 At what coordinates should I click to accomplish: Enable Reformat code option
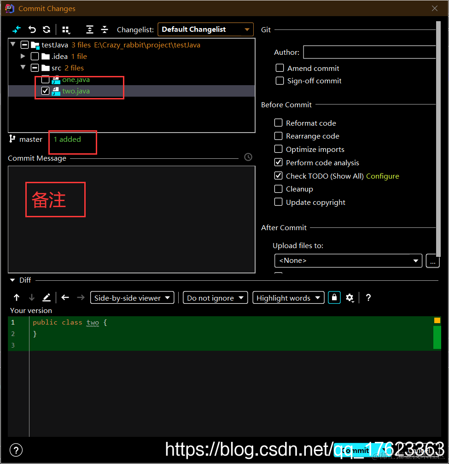[278, 123]
